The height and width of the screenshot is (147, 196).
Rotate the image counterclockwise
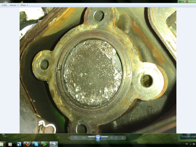pyautogui.click(x=112, y=138)
